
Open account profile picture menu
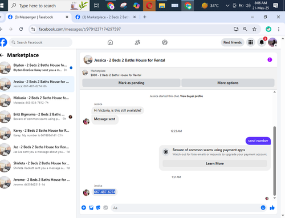272,42
